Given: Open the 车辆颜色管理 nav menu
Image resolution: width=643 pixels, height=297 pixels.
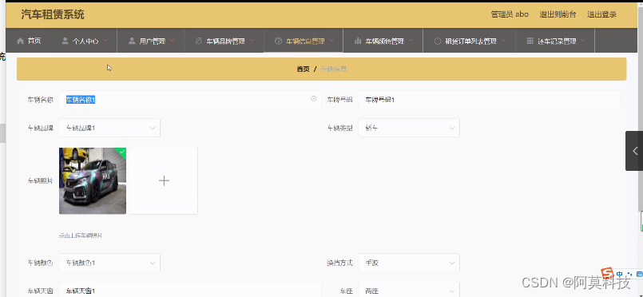Looking at the screenshot, I should (383, 41).
